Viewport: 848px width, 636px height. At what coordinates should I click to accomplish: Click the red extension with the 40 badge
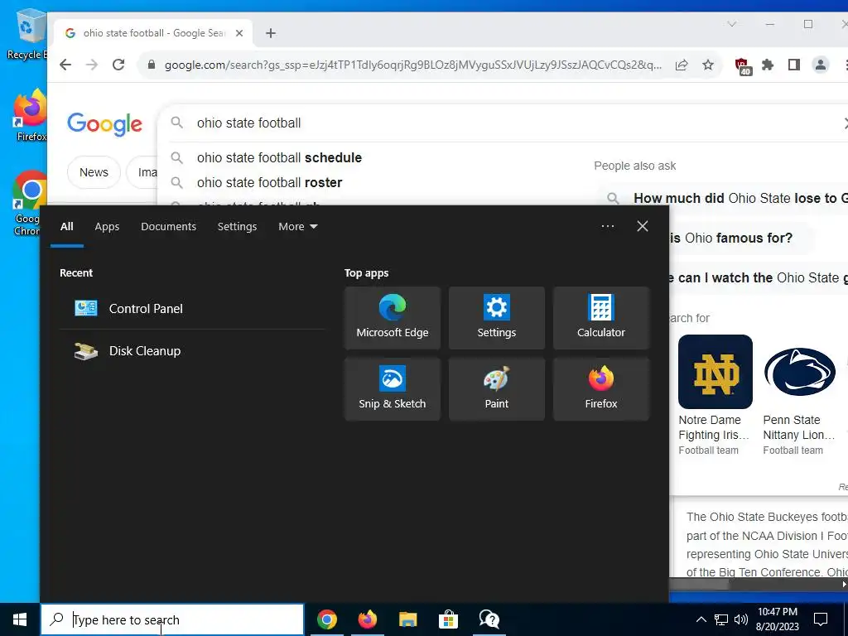(743, 66)
